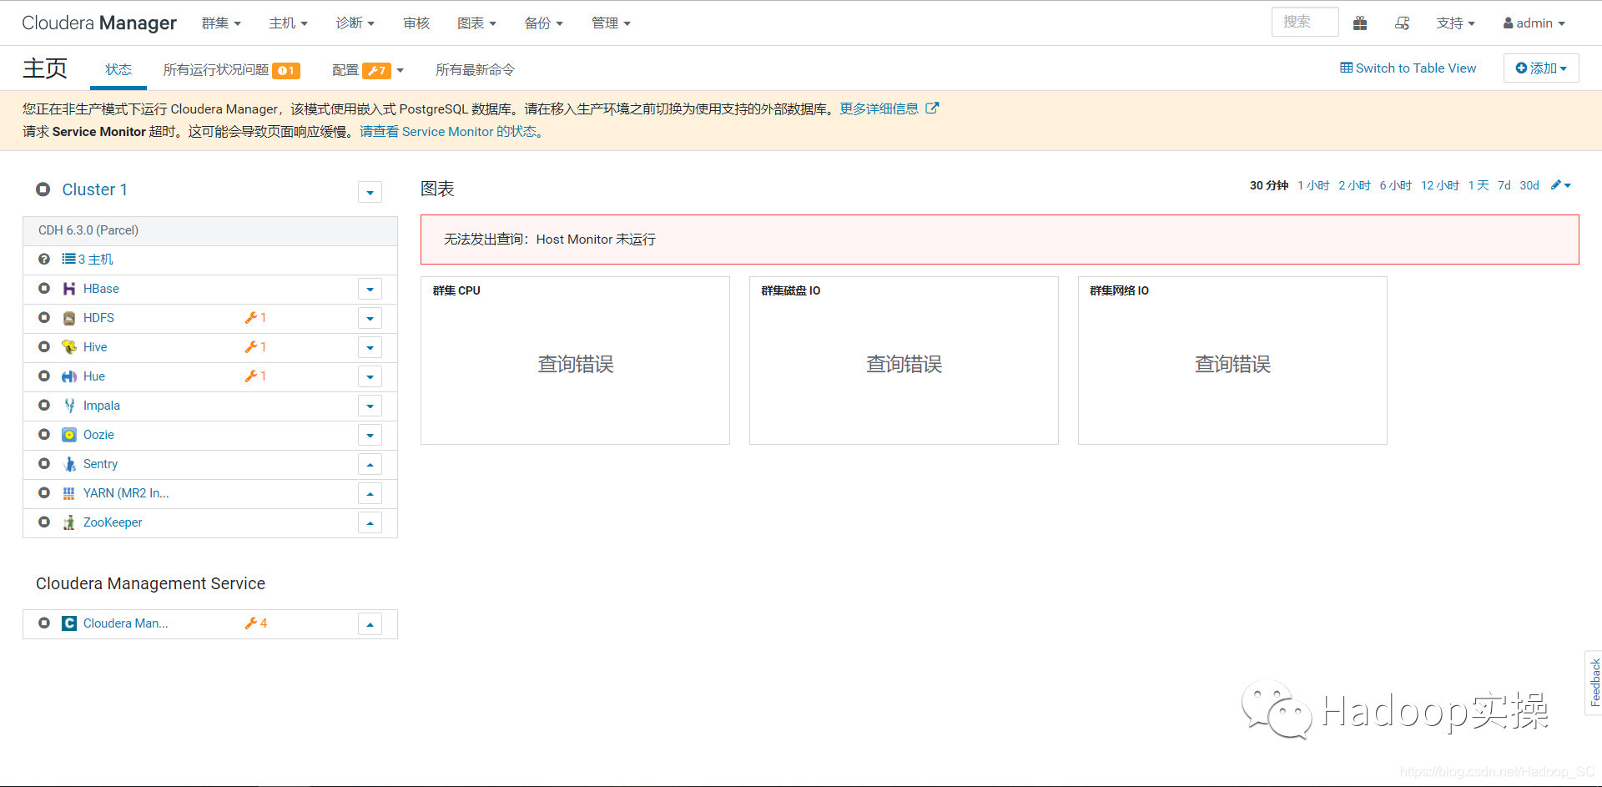
Task: Open the Feedback side tab
Action: (x=1594, y=683)
